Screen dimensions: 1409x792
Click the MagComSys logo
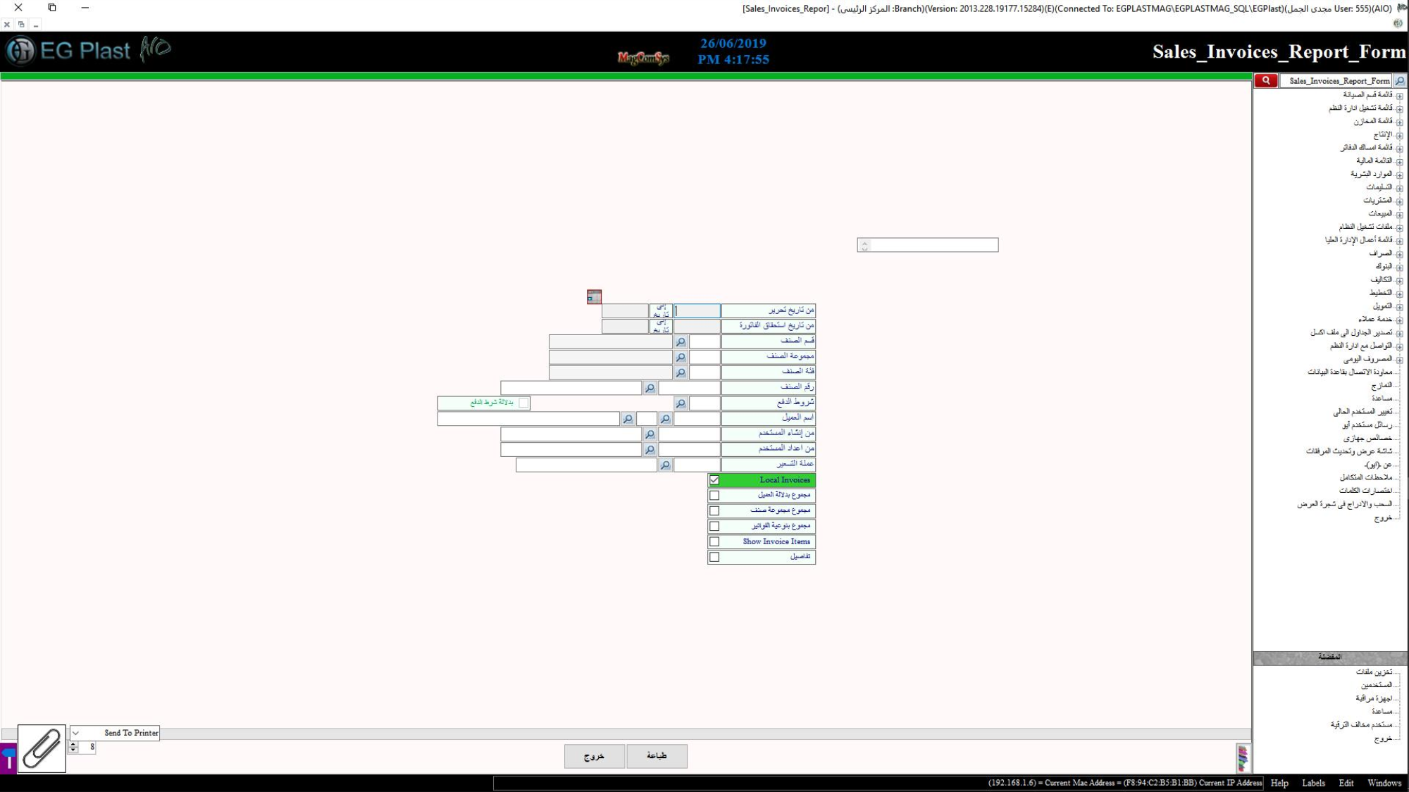pos(643,58)
